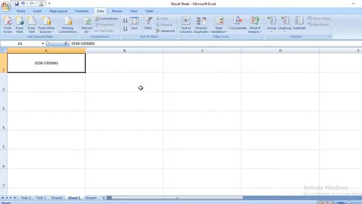Open the Formulas tab
Screen dimensions: 362x204
tap(81, 11)
